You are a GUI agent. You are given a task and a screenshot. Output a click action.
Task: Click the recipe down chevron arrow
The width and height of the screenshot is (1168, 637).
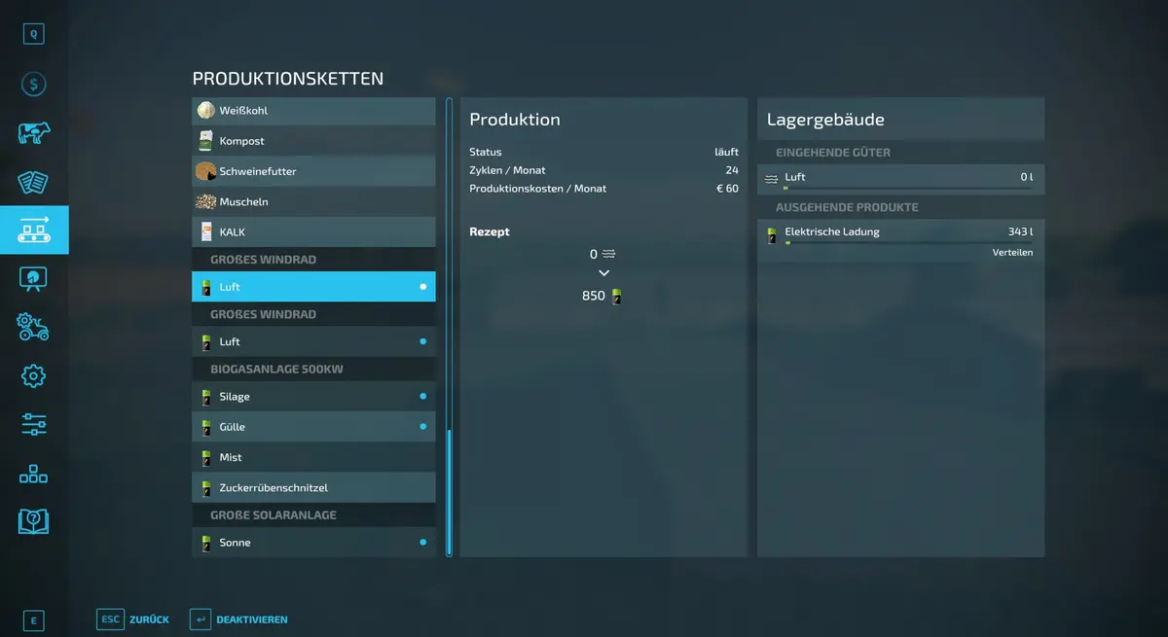pyautogui.click(x=603, y=273)
